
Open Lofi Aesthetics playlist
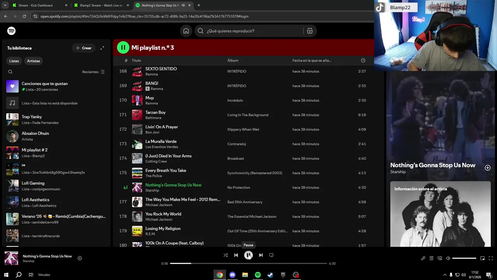56,203
